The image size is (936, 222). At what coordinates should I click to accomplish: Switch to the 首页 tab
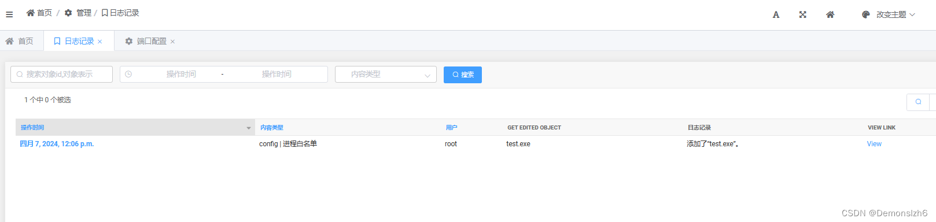(20, 41)
